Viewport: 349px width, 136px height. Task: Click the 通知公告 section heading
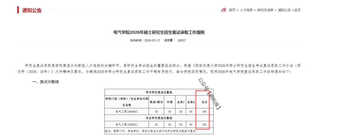tap(32, 10)
